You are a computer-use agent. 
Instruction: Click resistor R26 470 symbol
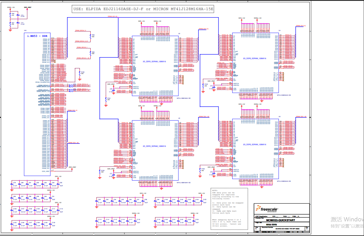pos(10,15)
